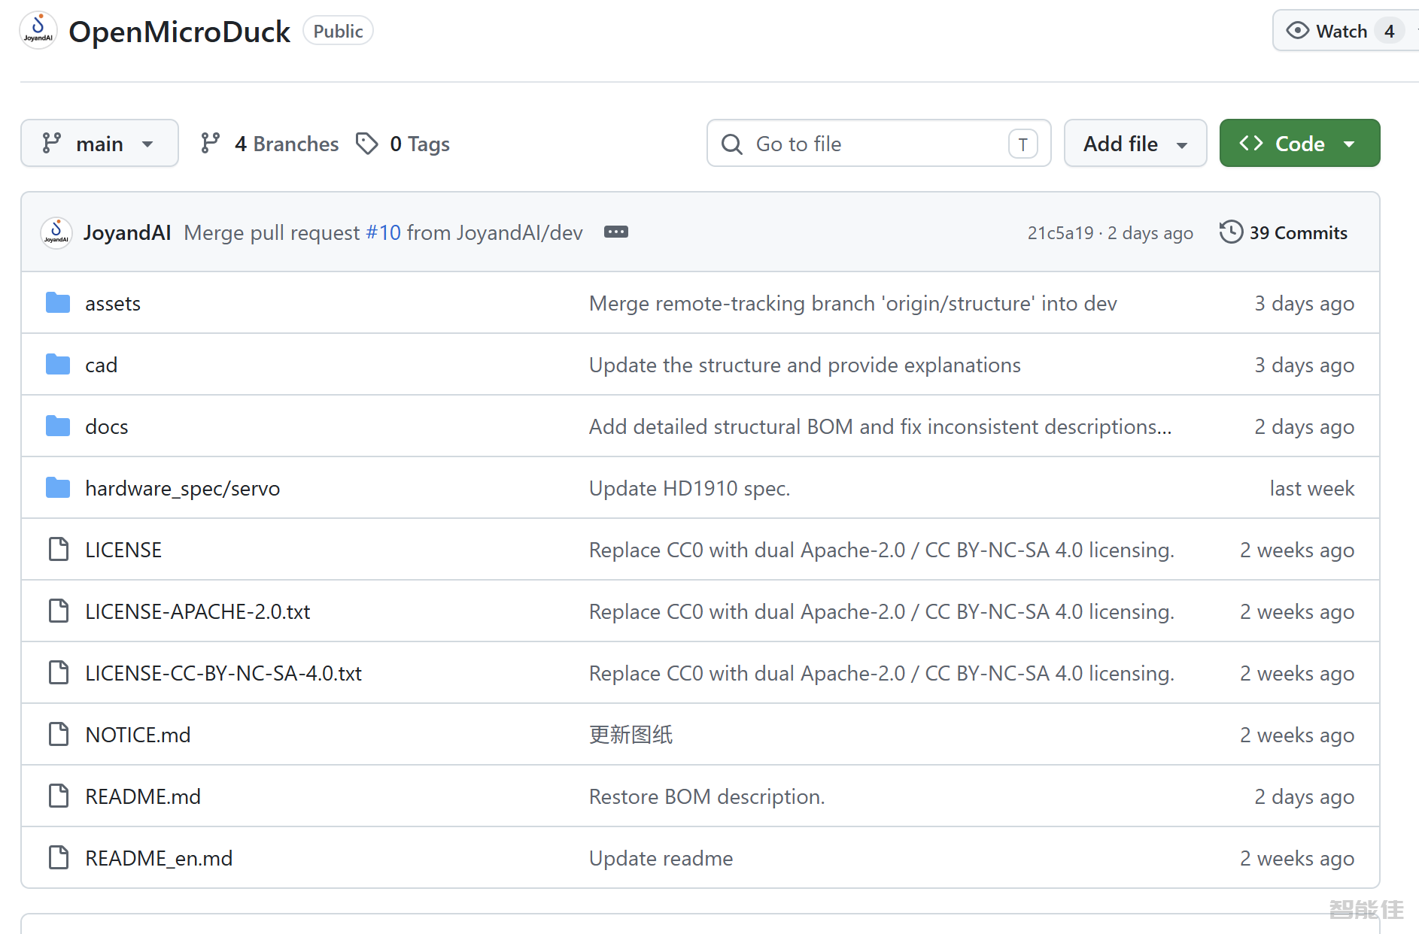The height and width of the screenshot is (934, 1419).
Task: Open commit 'Update readme'
Action: point(661,858)
